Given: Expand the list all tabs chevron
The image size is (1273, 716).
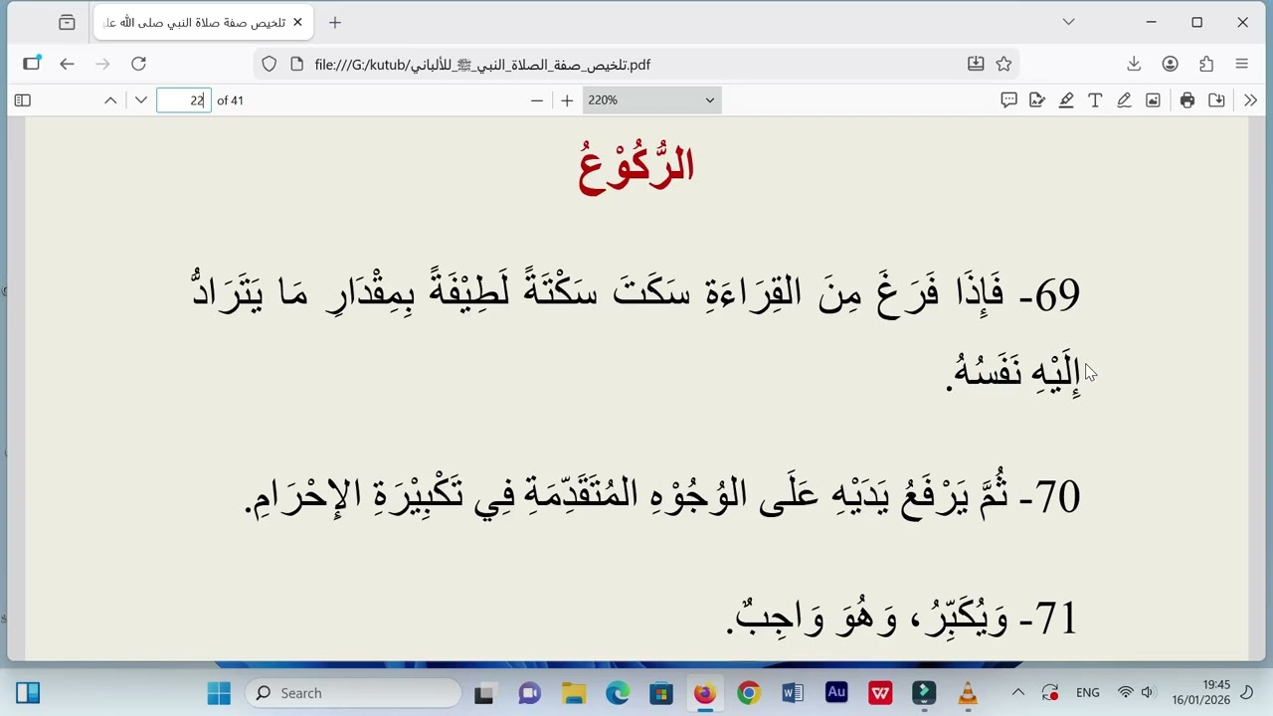Looking at the screenshot, I should (1068, 22).
